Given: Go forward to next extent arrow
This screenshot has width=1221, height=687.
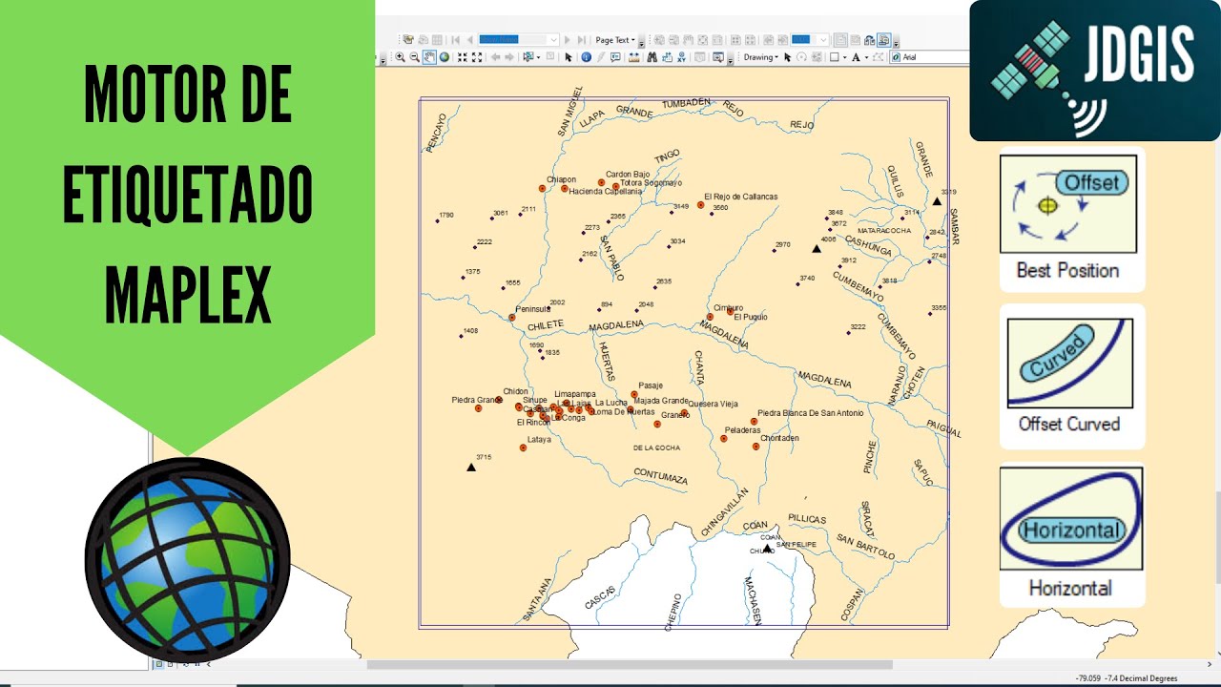Looking at the screenshot, I should 509,57.
